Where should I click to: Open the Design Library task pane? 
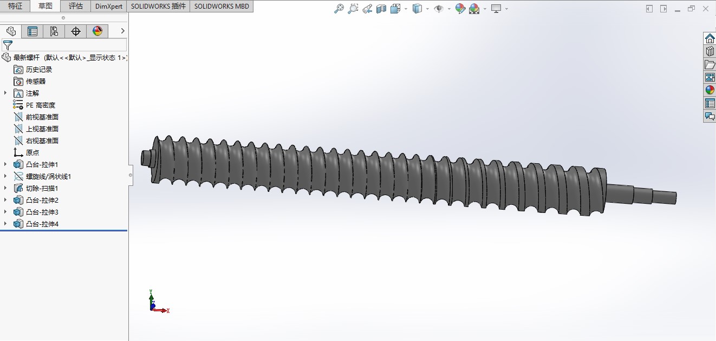710,51
